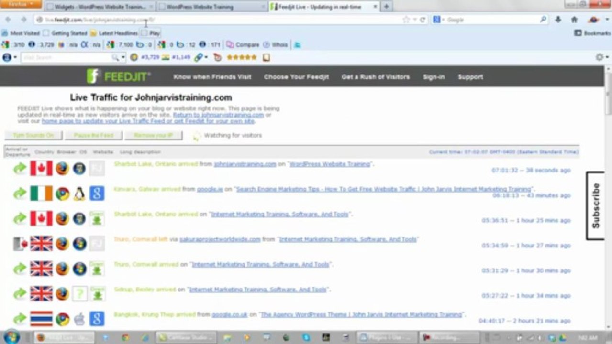Viewport: 612px width, 344px height.
Task: Click the Linux penguin icon in the Kinvara row
Action: click(x=79, y=193)
